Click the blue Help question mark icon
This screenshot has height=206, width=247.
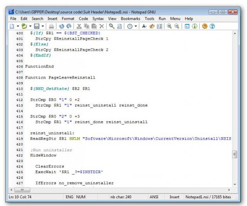pyautogui.click(x=212, y=26)
